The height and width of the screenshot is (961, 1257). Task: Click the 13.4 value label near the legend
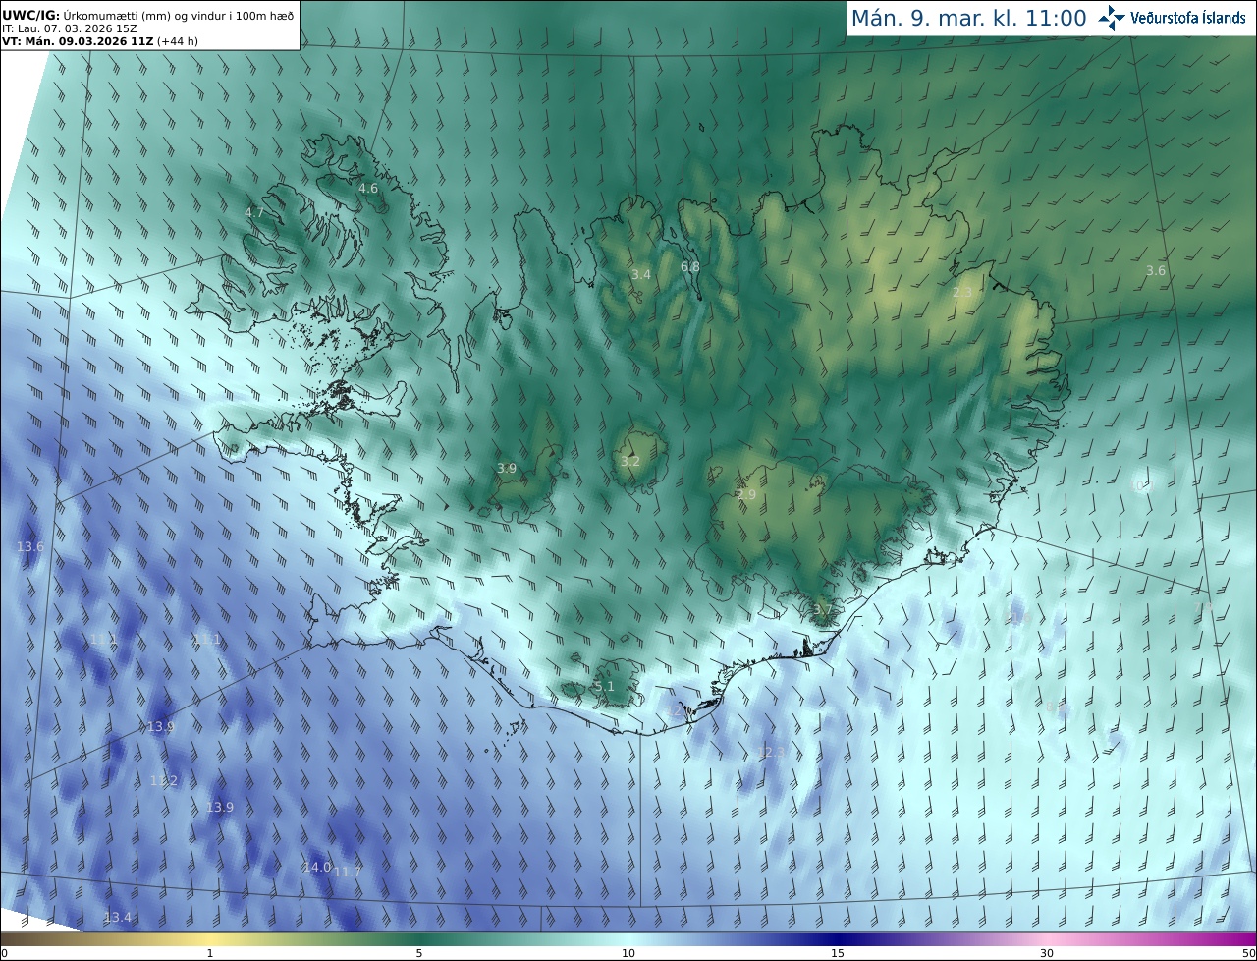(x=118, y=918)
